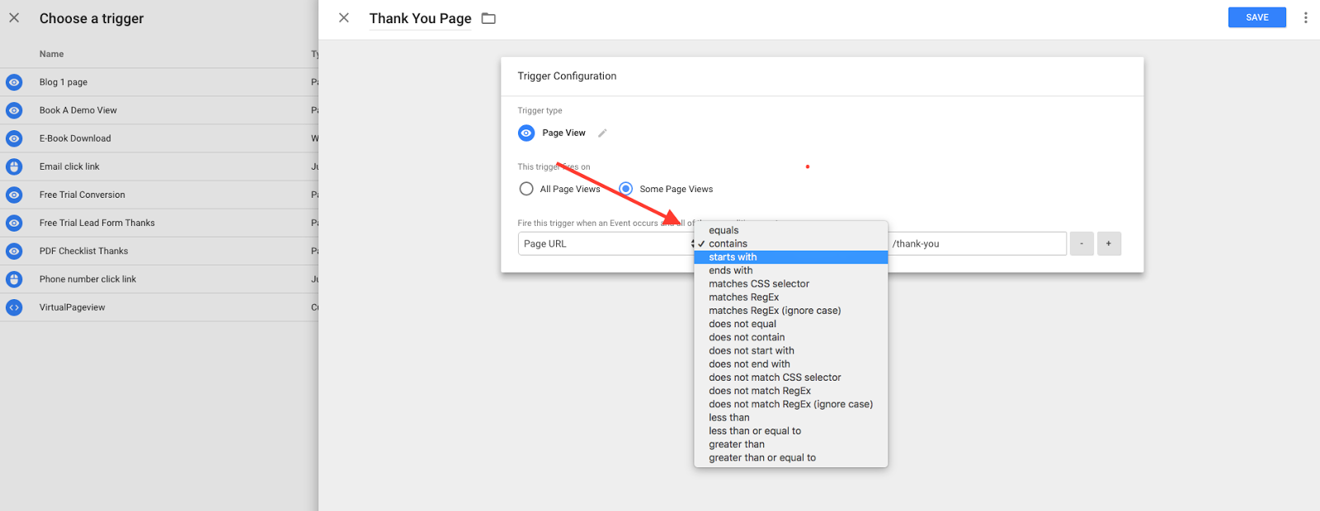Click the folder icon next to Thank You Page

coord(488,18)
